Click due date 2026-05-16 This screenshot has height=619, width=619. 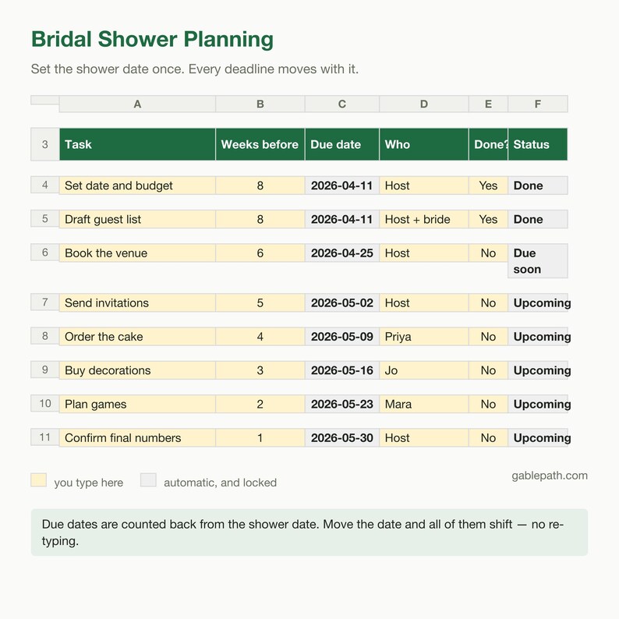point(342,370)
